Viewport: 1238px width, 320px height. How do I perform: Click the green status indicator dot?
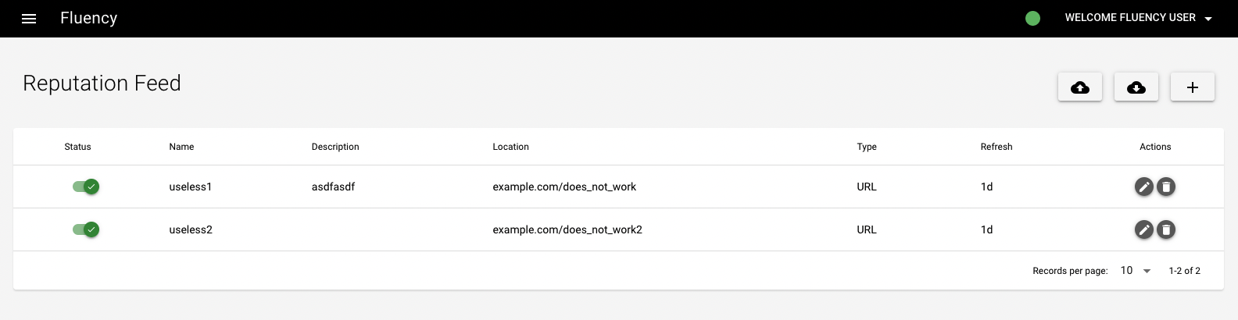pos(1032,18)
